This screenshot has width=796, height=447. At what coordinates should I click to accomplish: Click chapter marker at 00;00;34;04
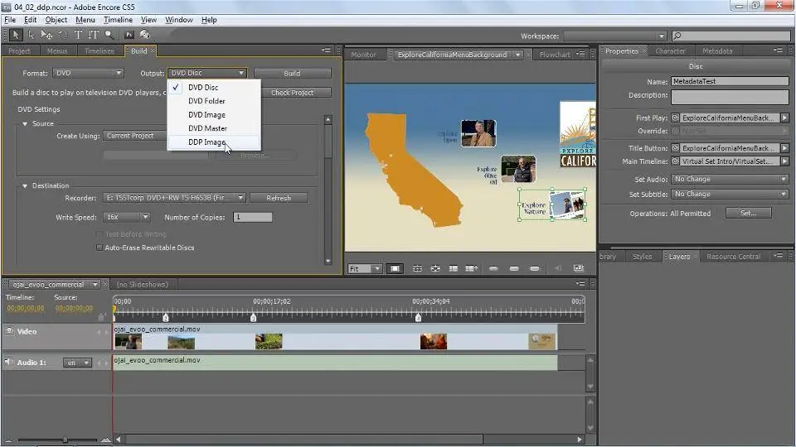[x=418, y=317]
